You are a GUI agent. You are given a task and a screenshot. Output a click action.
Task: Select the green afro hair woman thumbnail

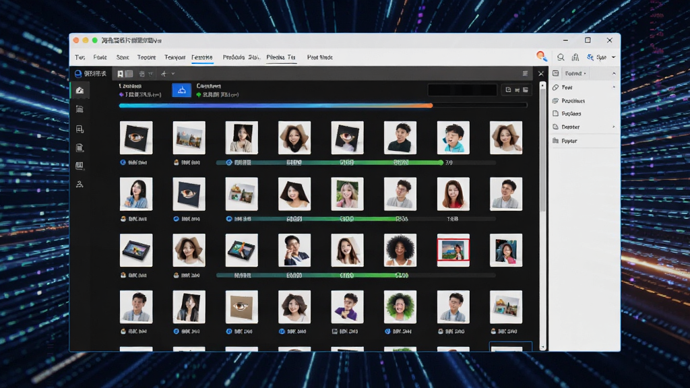pyautogui.click(x=400, y=306)
